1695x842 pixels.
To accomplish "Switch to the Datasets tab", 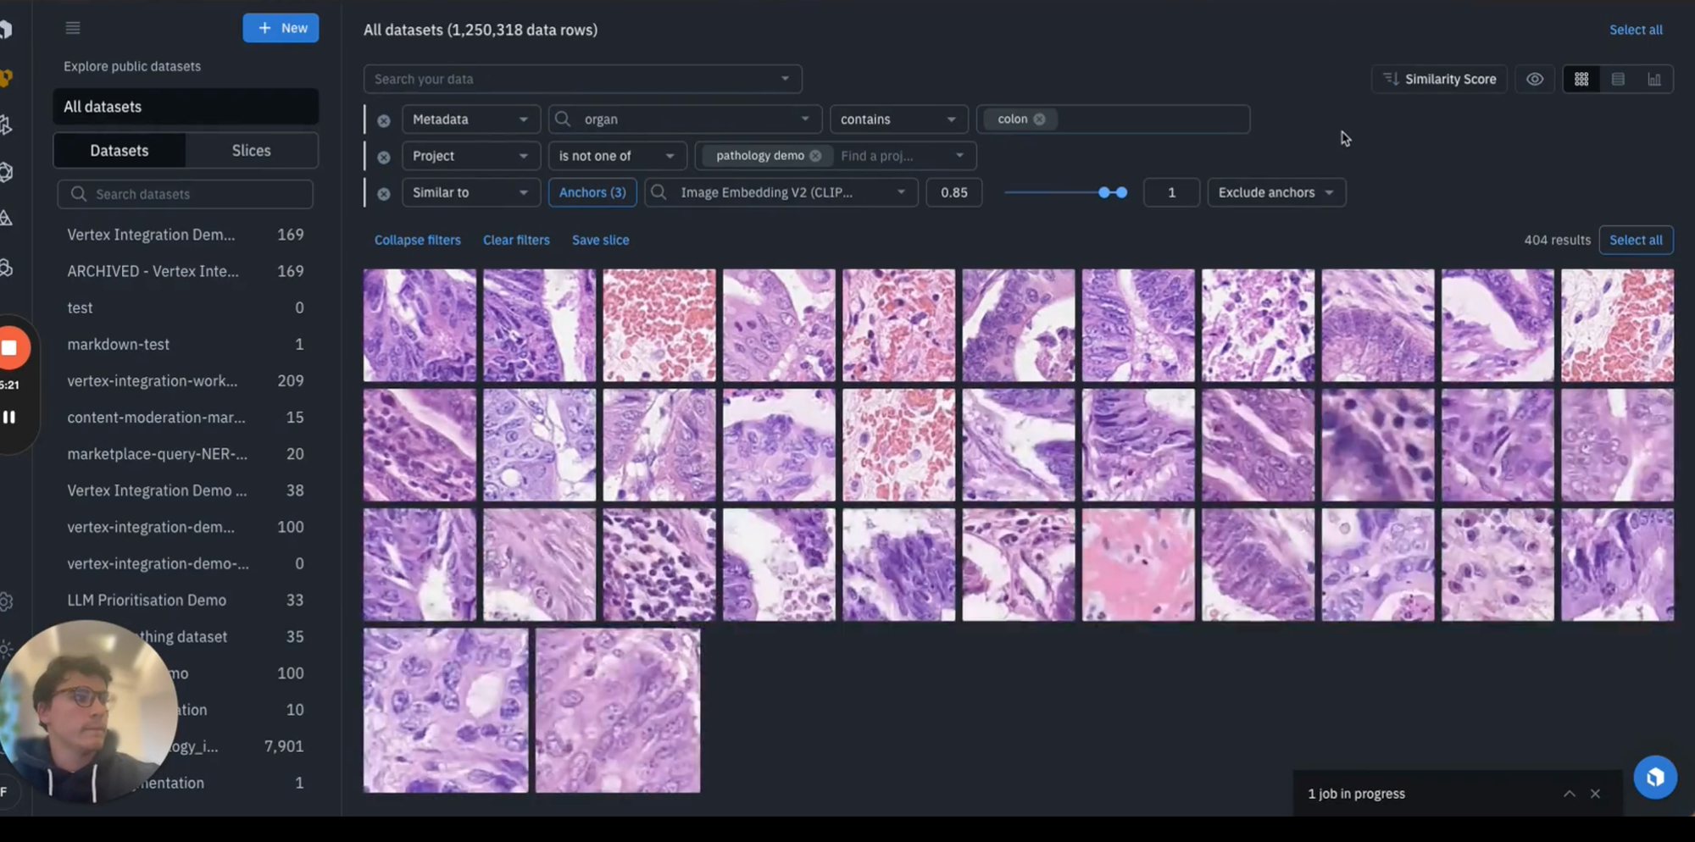I will [x=119, y=151].
